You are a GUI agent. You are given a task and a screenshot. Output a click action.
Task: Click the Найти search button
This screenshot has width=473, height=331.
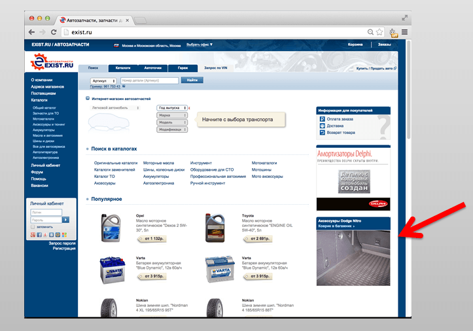coord(192,80)
